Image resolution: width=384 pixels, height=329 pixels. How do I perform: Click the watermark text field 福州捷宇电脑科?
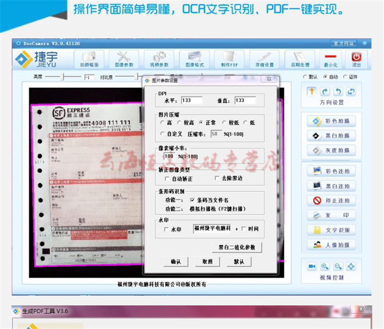pos(212,228)
